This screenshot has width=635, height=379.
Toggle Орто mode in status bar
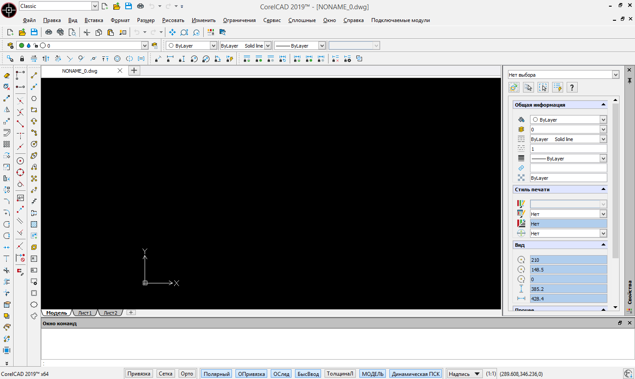click(x=187, y=374)
